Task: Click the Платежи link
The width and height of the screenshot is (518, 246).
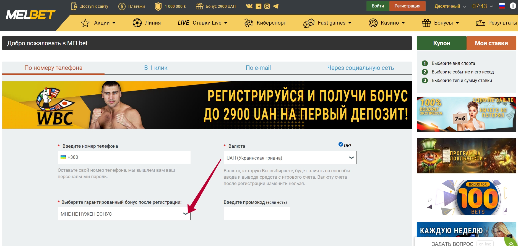Action: pos(136,6)
